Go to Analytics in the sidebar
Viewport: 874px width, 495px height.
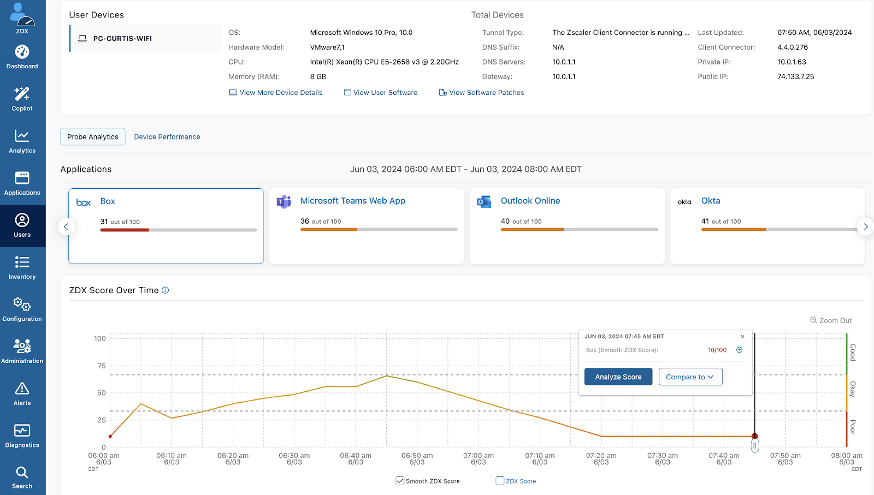click(x=22, y=141)
